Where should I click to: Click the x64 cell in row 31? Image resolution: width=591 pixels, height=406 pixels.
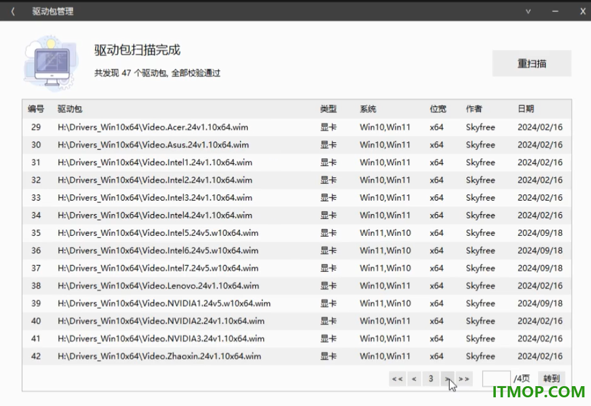tap(437, 163)
